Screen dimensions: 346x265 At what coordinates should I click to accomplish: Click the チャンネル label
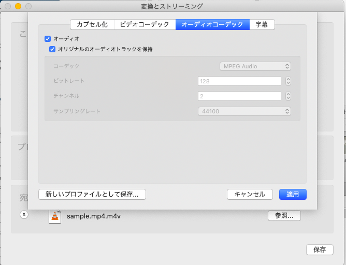click(x=66, y=96)
